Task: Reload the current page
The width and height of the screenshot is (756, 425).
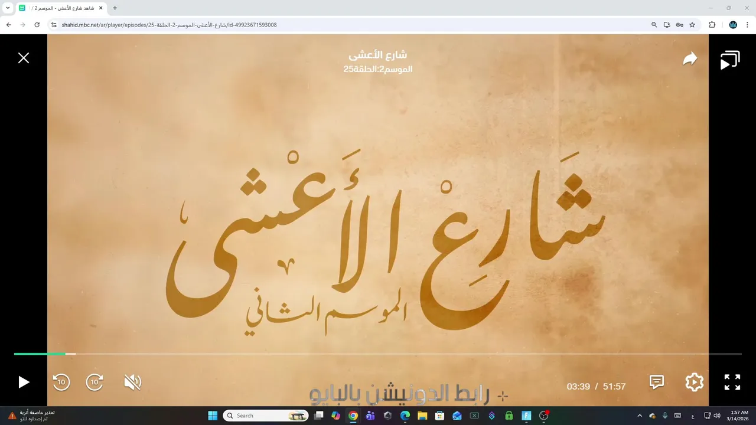Action: click(x=37, y=25)
